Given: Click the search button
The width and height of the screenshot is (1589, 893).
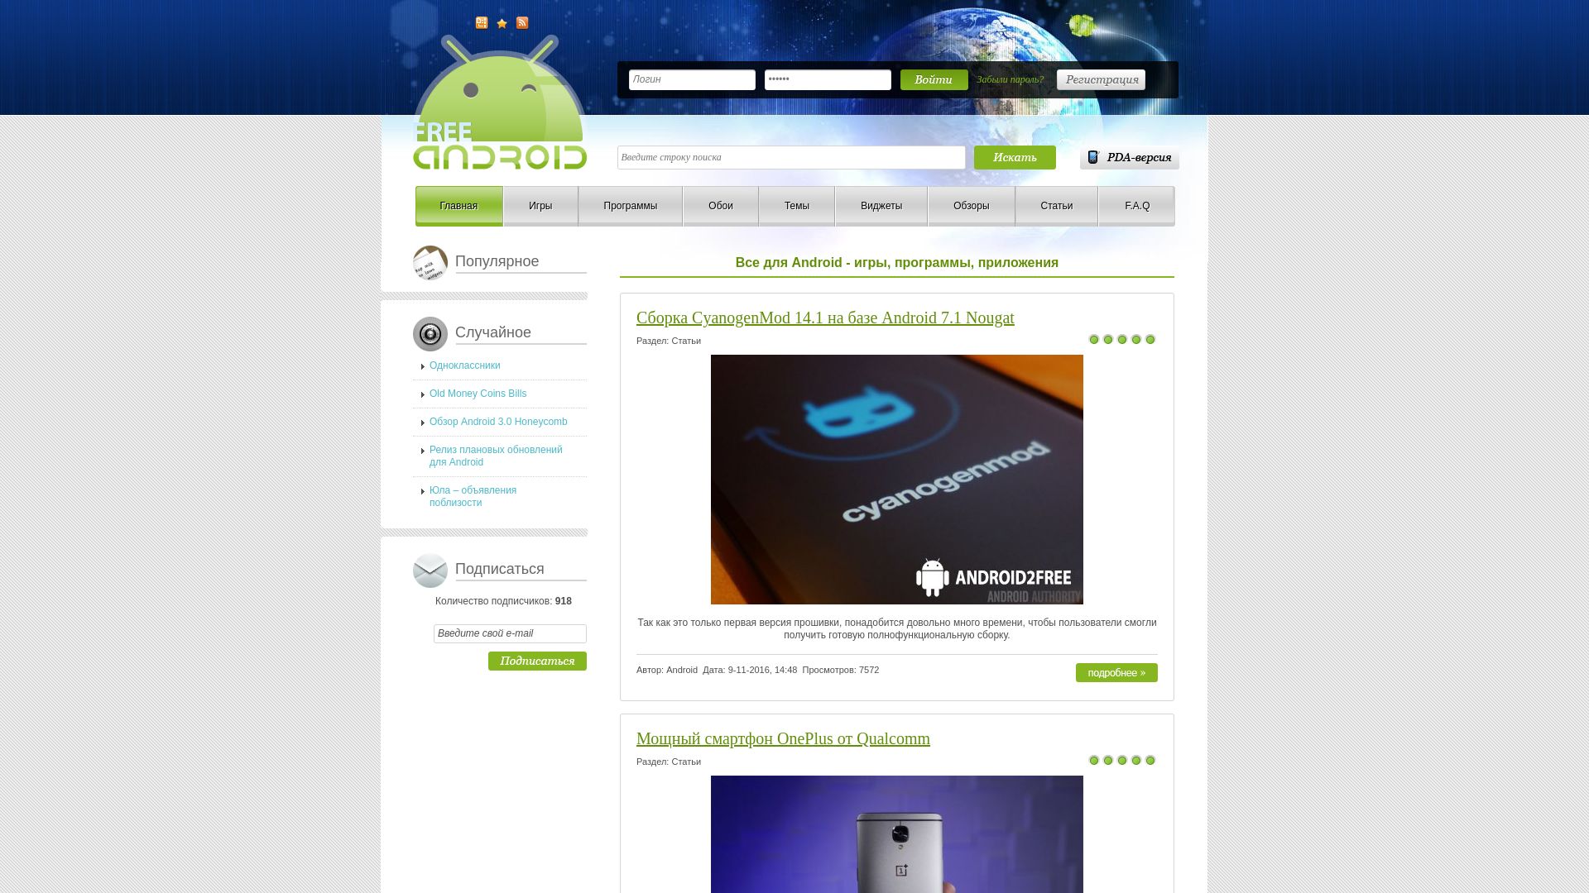Looking at the screenshot, I should pyautogui.click(x=1015, y=157).
